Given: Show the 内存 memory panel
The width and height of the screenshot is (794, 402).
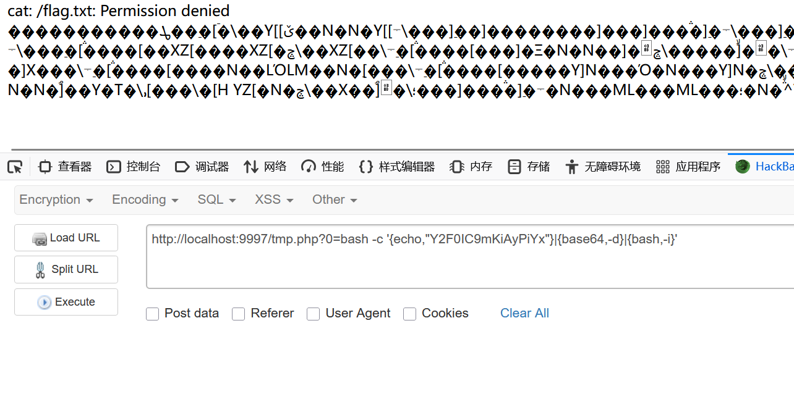Looking at the screenshot, I should click(x=471, y=167).
